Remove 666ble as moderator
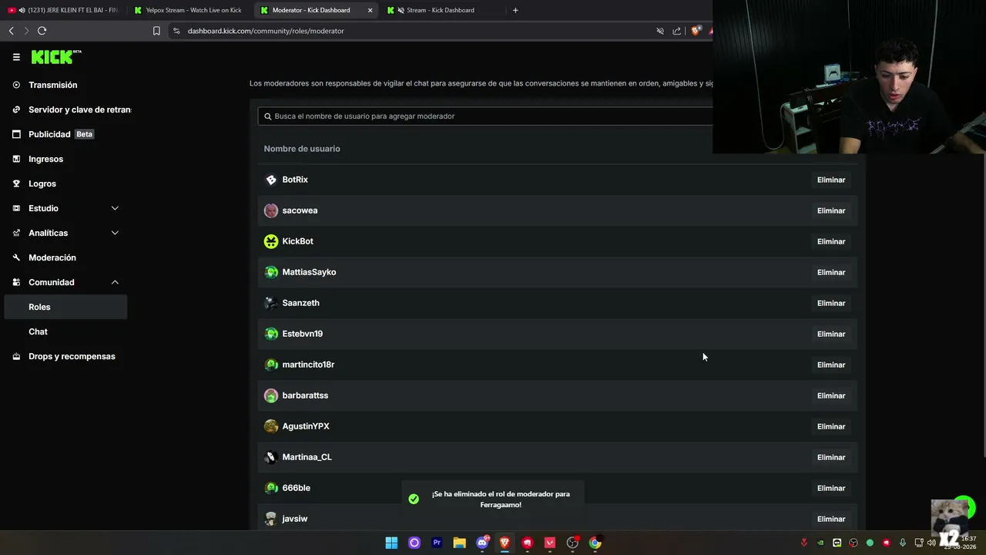Image resolution: width=986 pixels, height=555 pixels. pos(831,488)
